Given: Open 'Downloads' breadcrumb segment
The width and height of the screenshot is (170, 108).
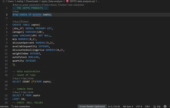Looking at the screenshot, I should coord(32,1).
